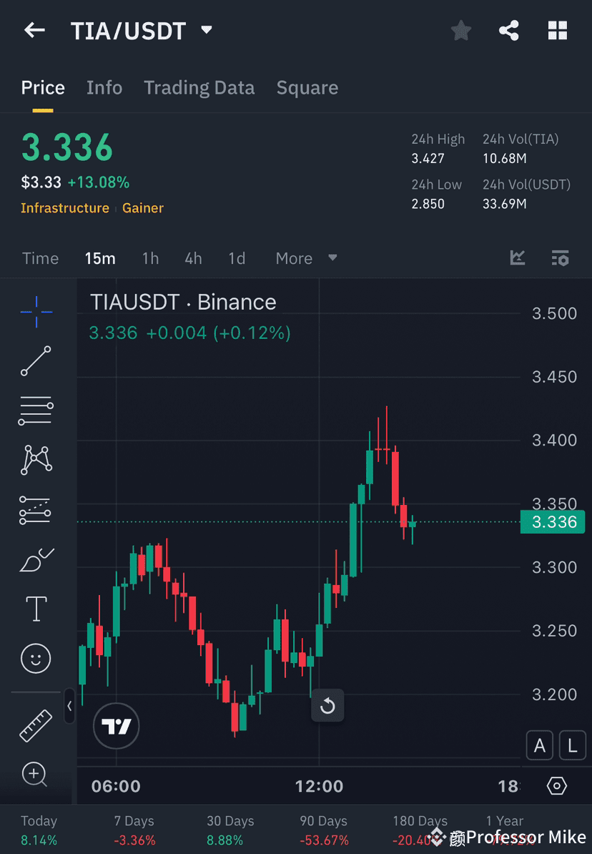Open the parallel lines drawing tool

pyautogui.click(x=36, y=411)
